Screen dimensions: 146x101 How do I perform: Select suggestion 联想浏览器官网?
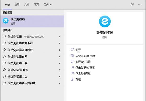pyautogui.click(x=32, y=57)
